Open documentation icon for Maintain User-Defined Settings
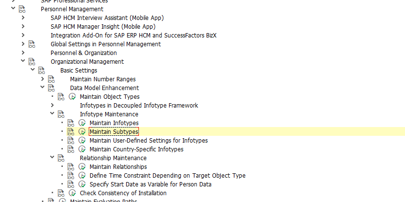This screenshot has width=405, height=202. [71, 141]
